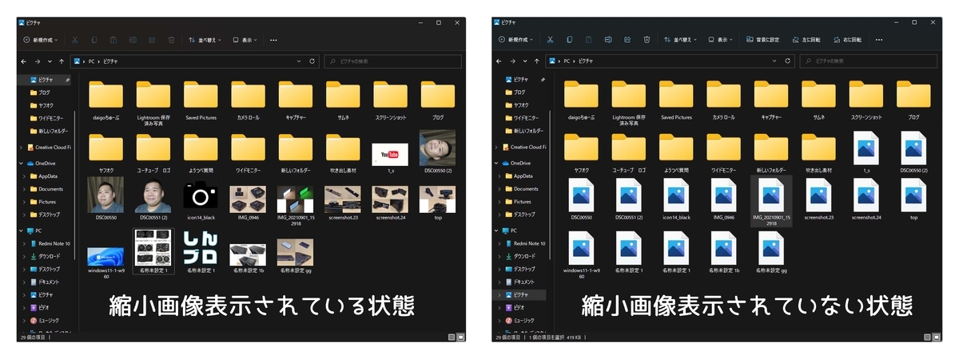This screenshot has width=959, height=359.
Task: Select the スクリーンショット folder in right window
Action: (866, 101)
